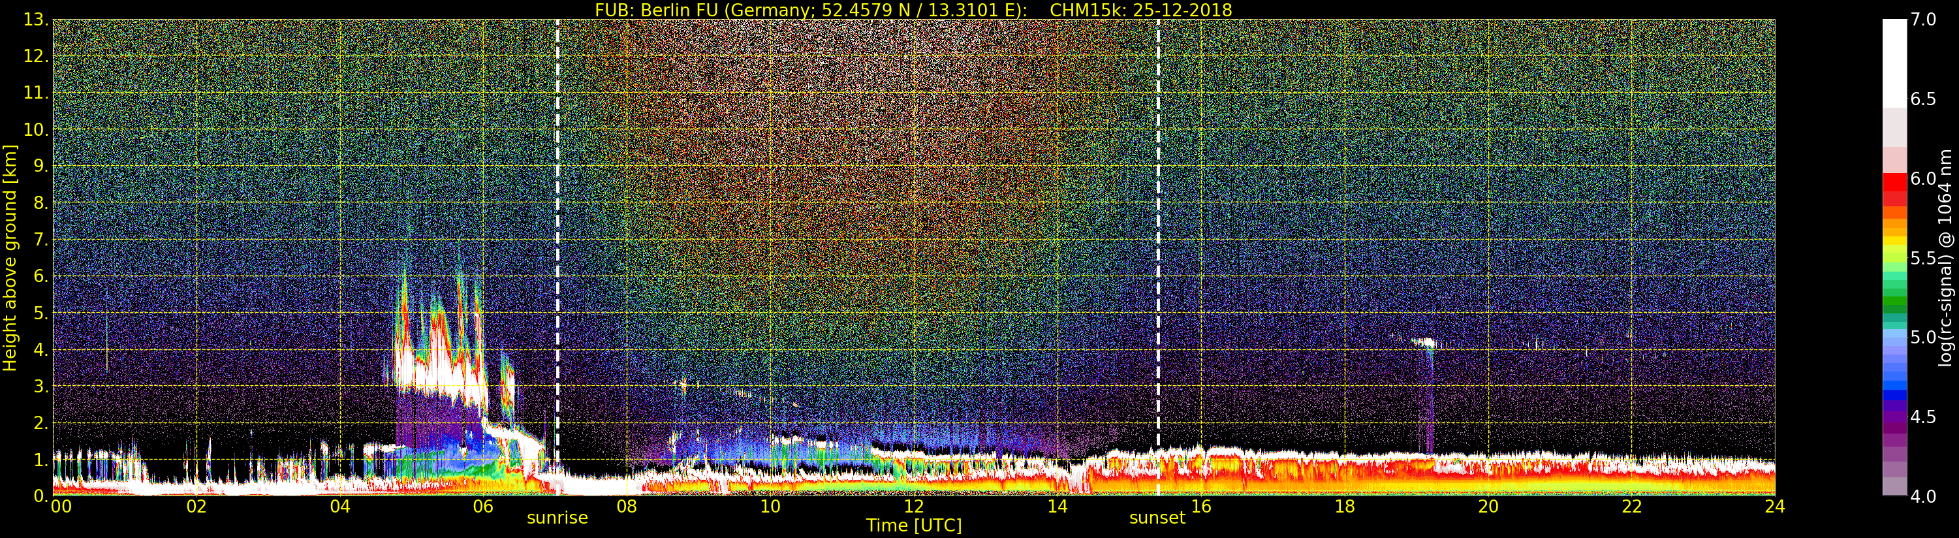Click the 'Time [UTC]' axis label
Screen dimensions: 1959x538
[914, 525]
